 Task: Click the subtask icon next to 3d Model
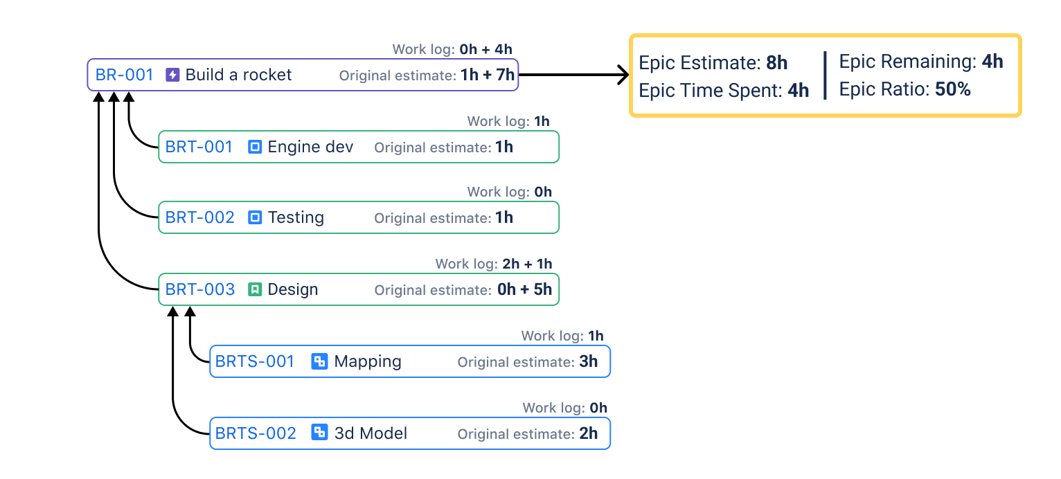coord(319,433)
